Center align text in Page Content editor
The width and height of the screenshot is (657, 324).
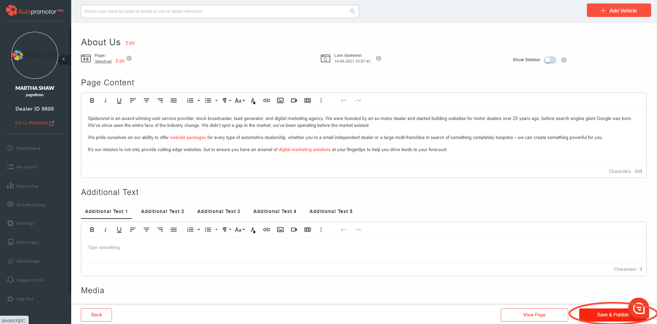tap(147, 101)
